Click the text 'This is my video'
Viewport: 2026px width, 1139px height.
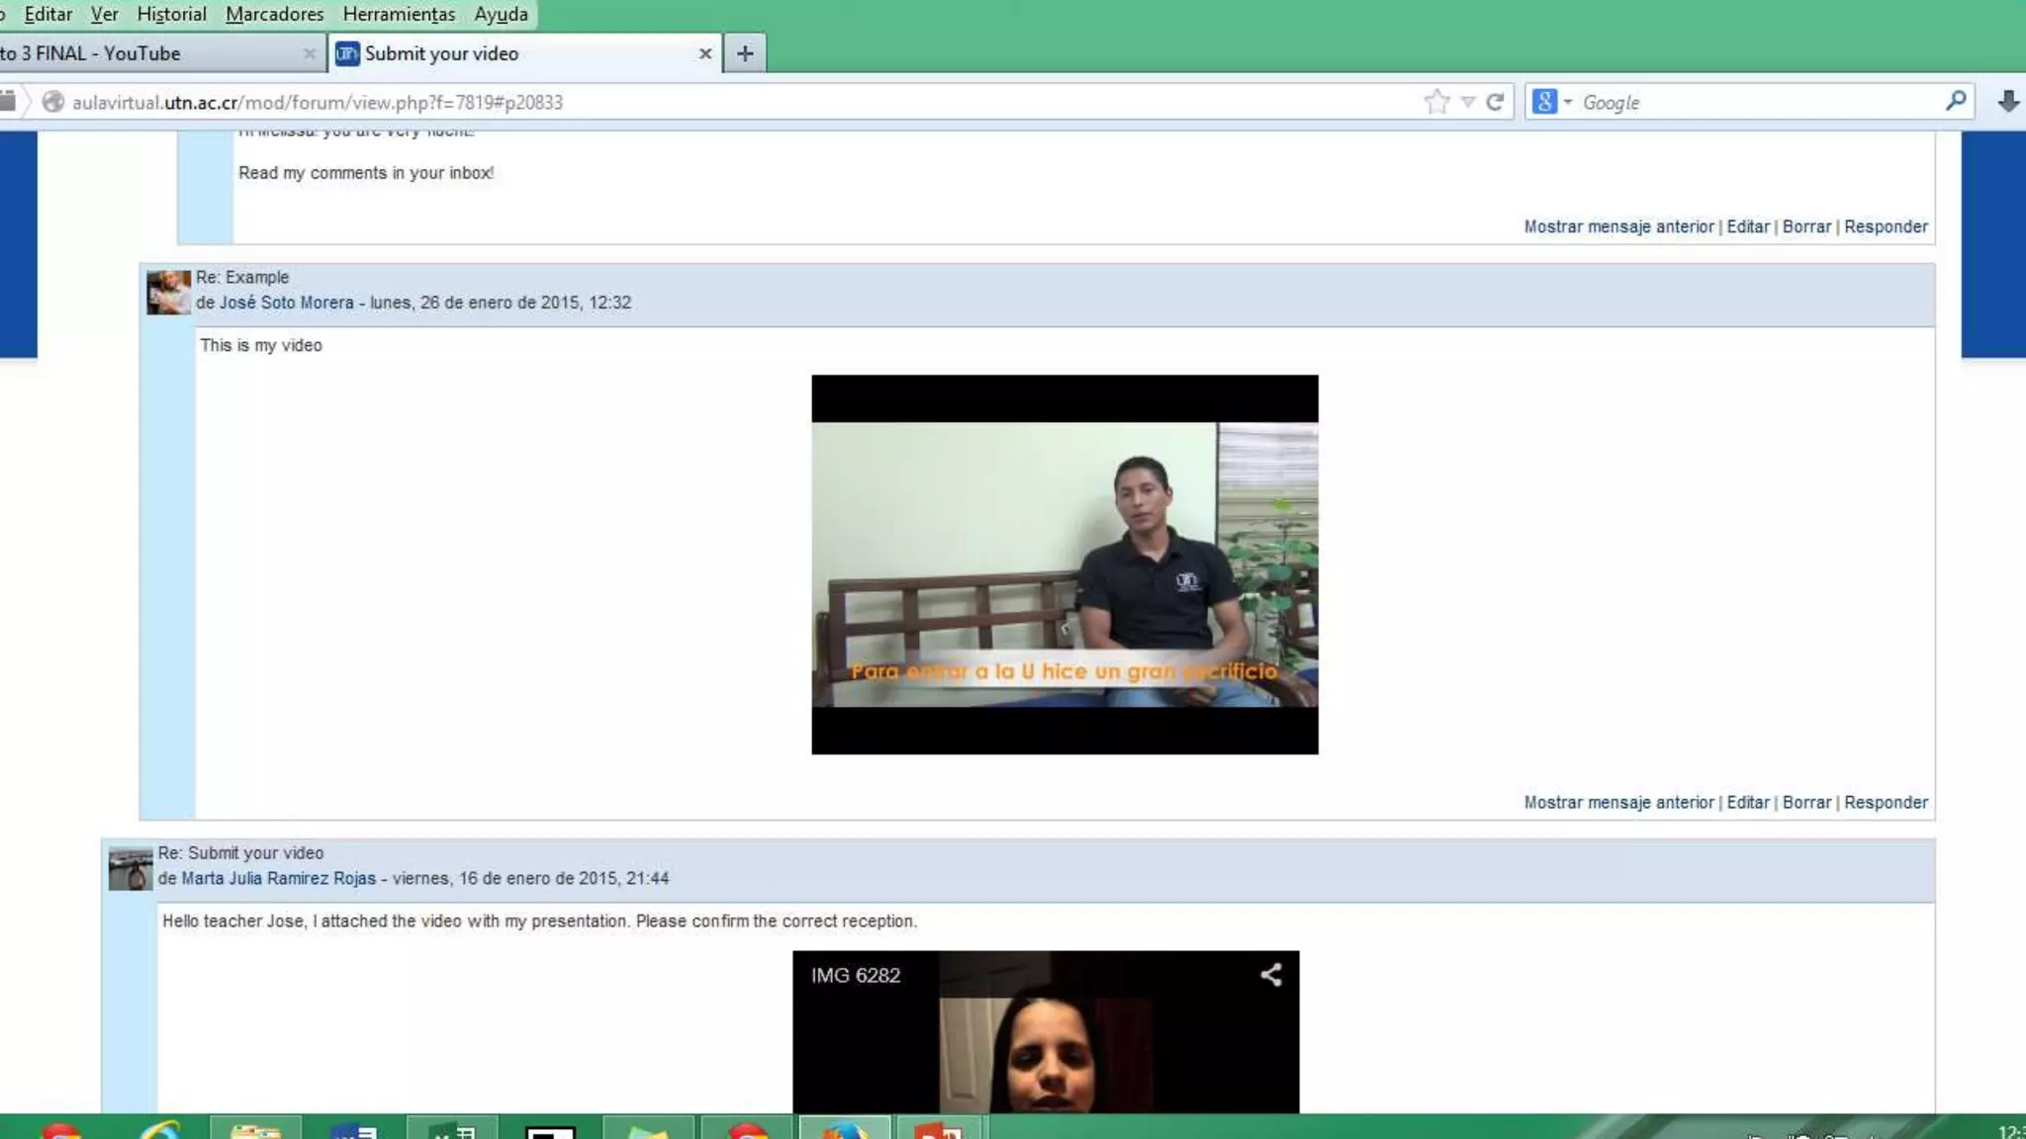pos(261,345)
